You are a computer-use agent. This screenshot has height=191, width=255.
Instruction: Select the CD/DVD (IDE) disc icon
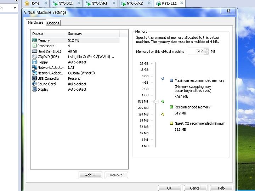(34, 57)
